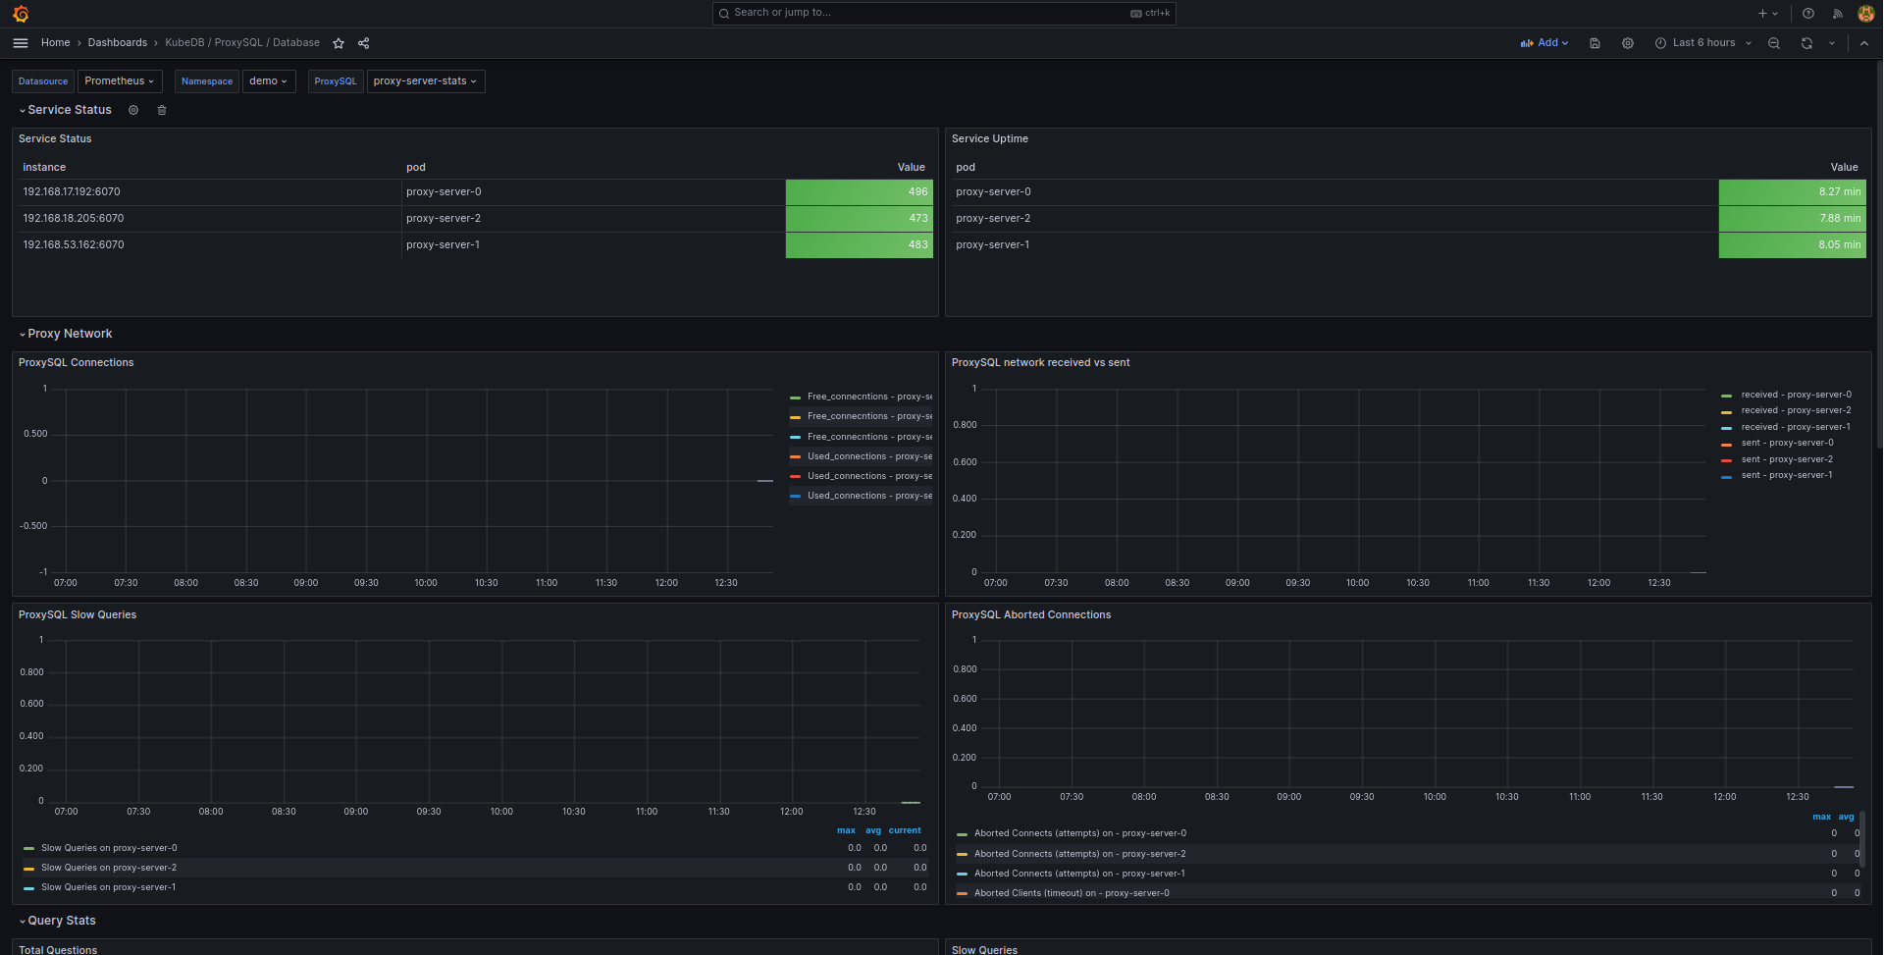Click the green 8.27 min uptime gauge for proxy-server-0
This screenshot has width=1884, height=955.
(x=1792, y=192)
